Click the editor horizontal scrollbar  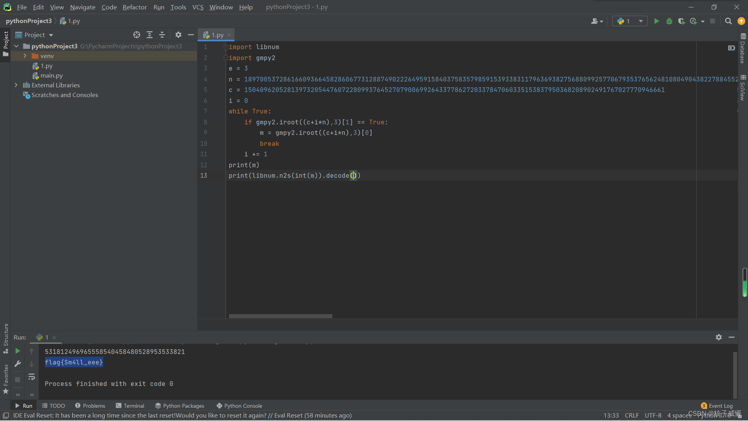(280, 316)
